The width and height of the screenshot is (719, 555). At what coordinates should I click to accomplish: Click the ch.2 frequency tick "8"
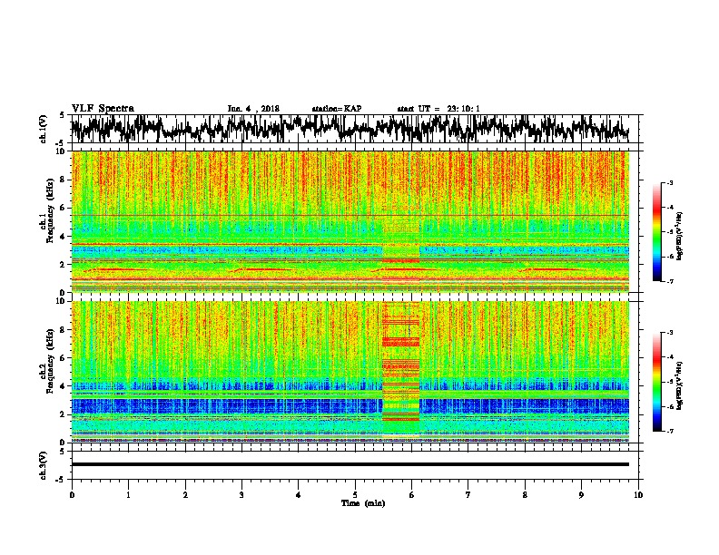click(x=64, y=330)
